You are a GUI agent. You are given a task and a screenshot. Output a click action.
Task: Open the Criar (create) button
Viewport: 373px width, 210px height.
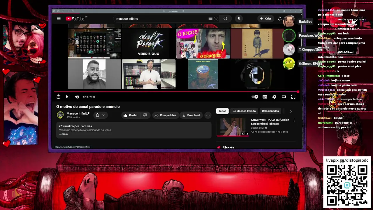point(265,19)
